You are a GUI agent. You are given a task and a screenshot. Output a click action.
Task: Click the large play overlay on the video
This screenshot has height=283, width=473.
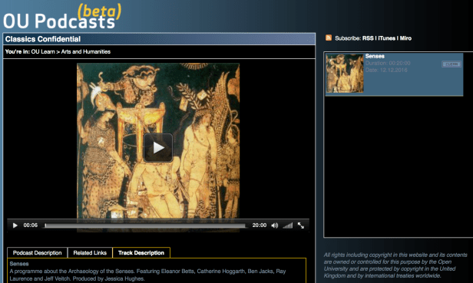coord(158,147)
